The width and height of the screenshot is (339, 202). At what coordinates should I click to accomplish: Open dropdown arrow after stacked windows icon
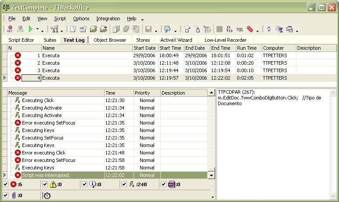[x=297, y=31]
